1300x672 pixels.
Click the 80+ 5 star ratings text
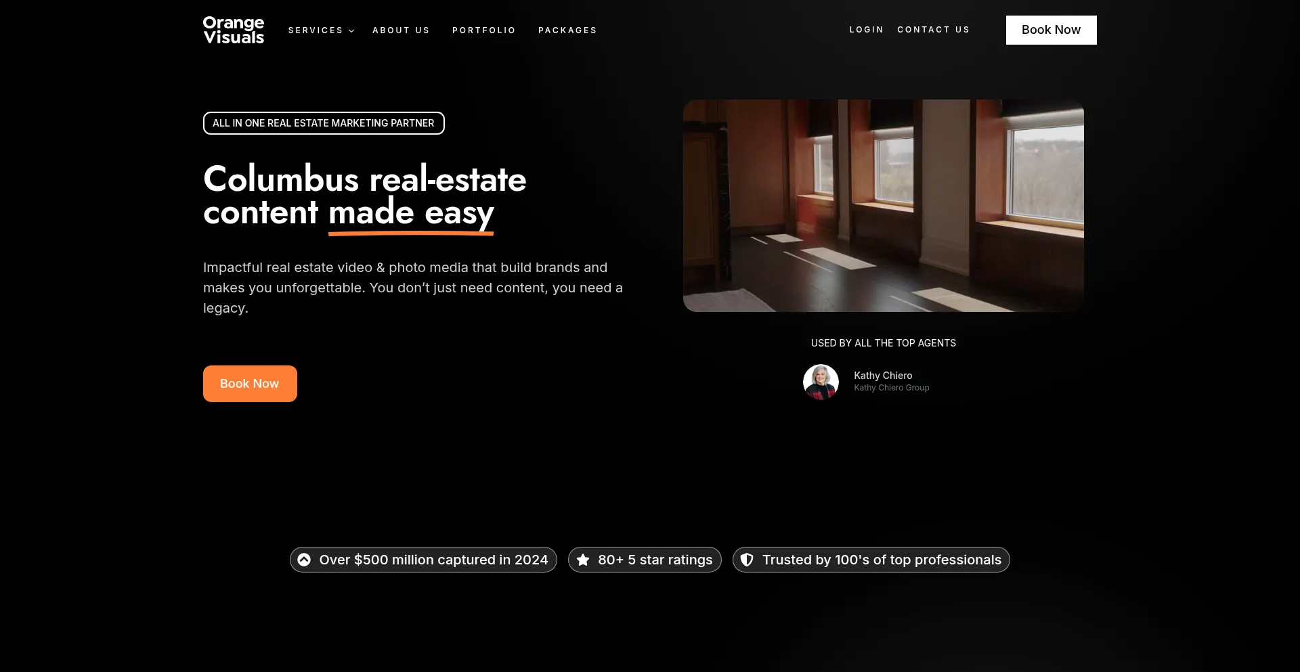655,560
